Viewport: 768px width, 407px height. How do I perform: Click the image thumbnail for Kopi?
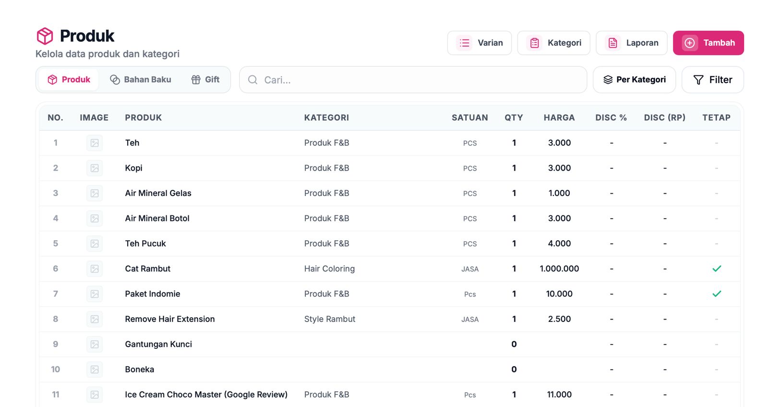click(95, 168)
